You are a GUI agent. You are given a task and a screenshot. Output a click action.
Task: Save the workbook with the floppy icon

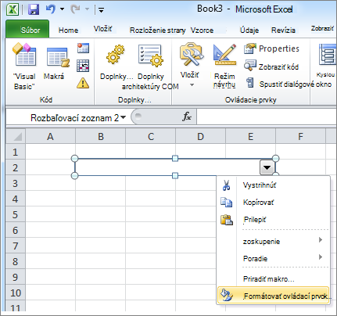click(34, 9)
